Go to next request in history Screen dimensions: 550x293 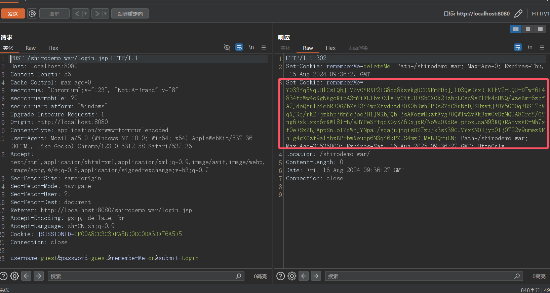pos(97,14)
